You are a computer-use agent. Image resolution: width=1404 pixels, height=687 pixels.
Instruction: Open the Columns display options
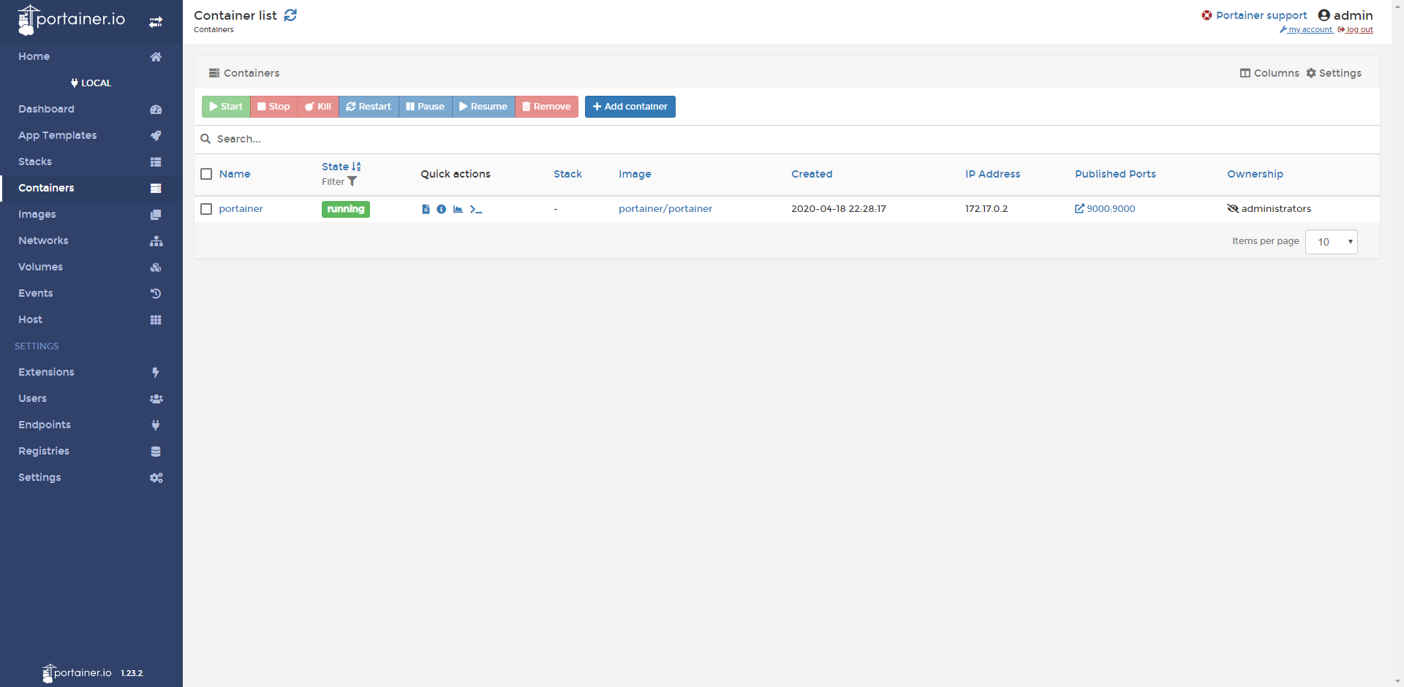(x=1269, y=73)
